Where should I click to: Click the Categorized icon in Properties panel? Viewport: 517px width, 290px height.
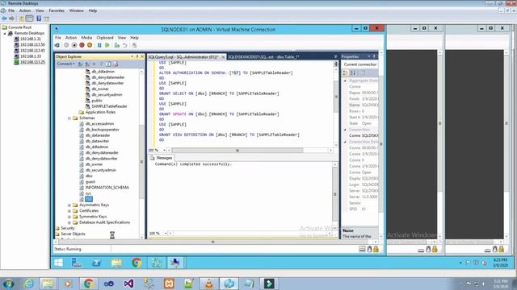346,73
